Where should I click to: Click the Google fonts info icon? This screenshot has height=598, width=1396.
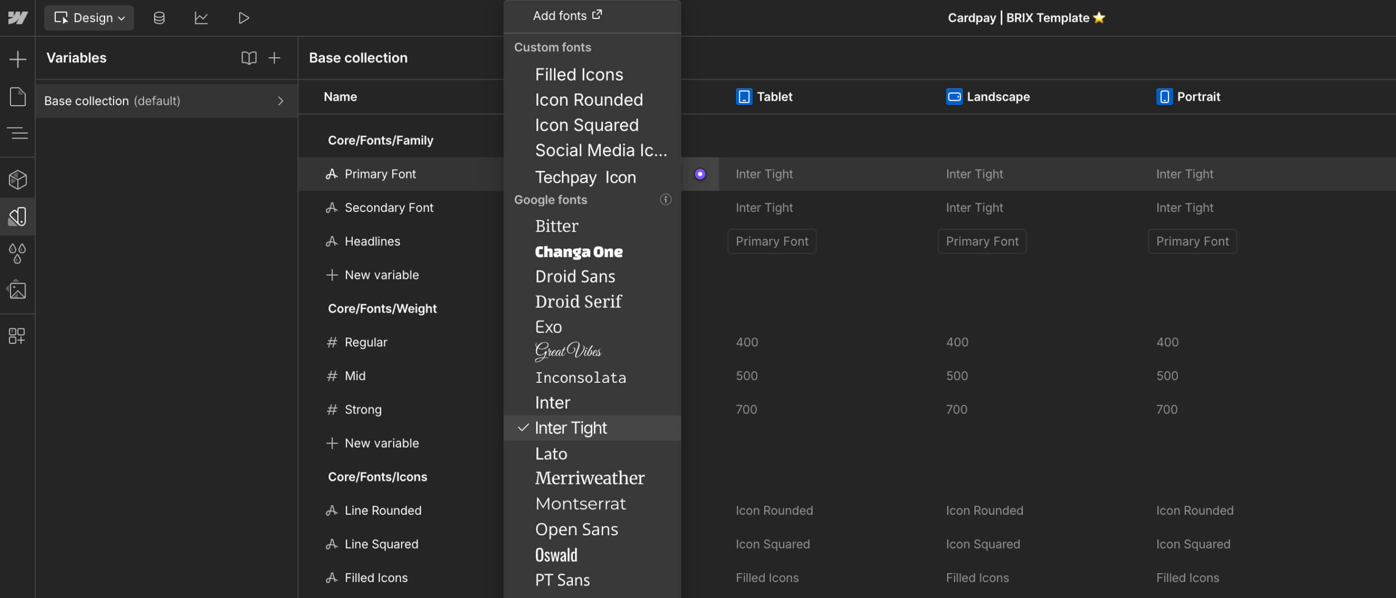click(666, 199)
